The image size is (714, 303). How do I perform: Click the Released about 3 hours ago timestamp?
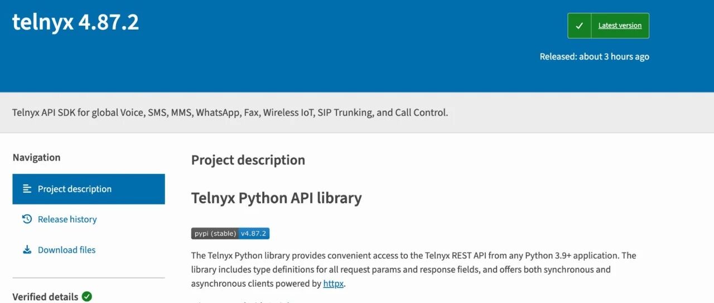pos(594,56)
